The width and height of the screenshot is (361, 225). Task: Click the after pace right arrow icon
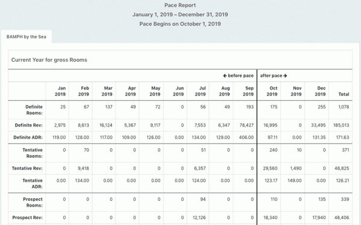(285, 76)
